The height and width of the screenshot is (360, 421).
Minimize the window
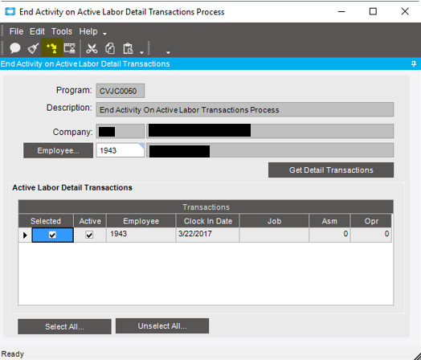(341, 11)
